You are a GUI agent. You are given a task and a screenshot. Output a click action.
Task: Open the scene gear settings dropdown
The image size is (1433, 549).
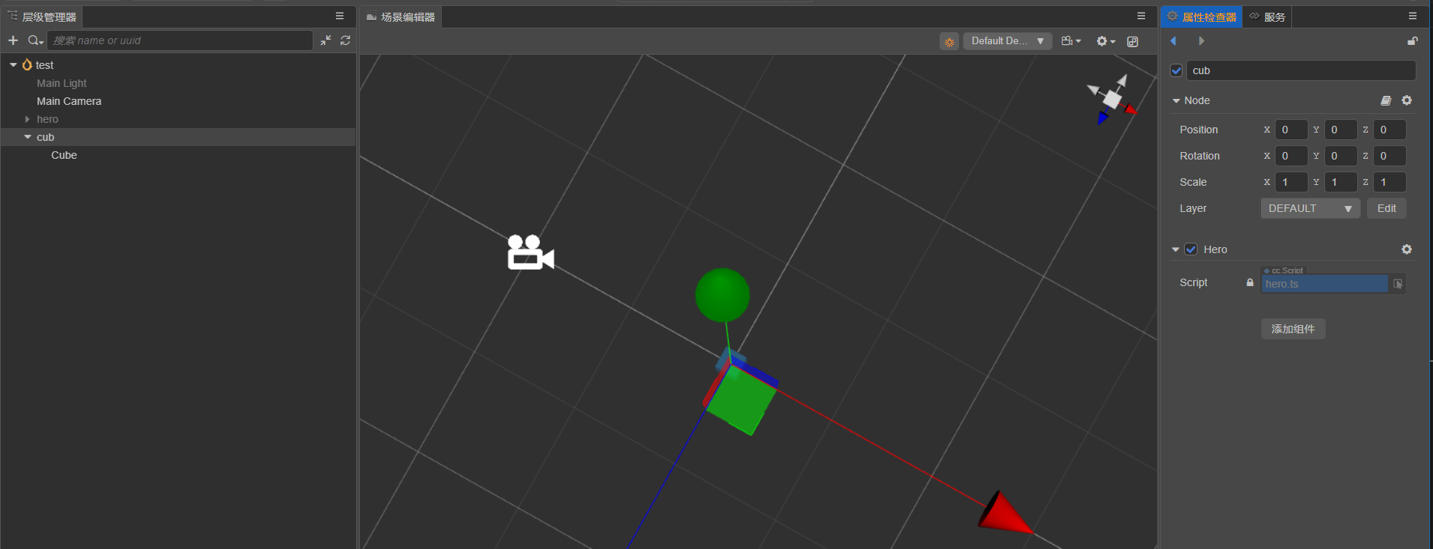coord(1106,41)
